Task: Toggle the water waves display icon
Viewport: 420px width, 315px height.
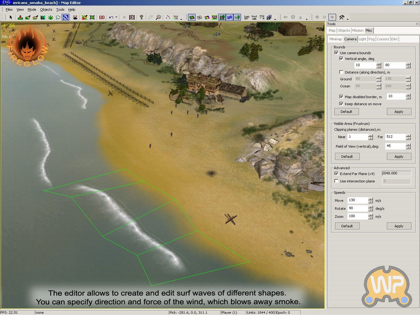Action: click(x=230, y=17)
